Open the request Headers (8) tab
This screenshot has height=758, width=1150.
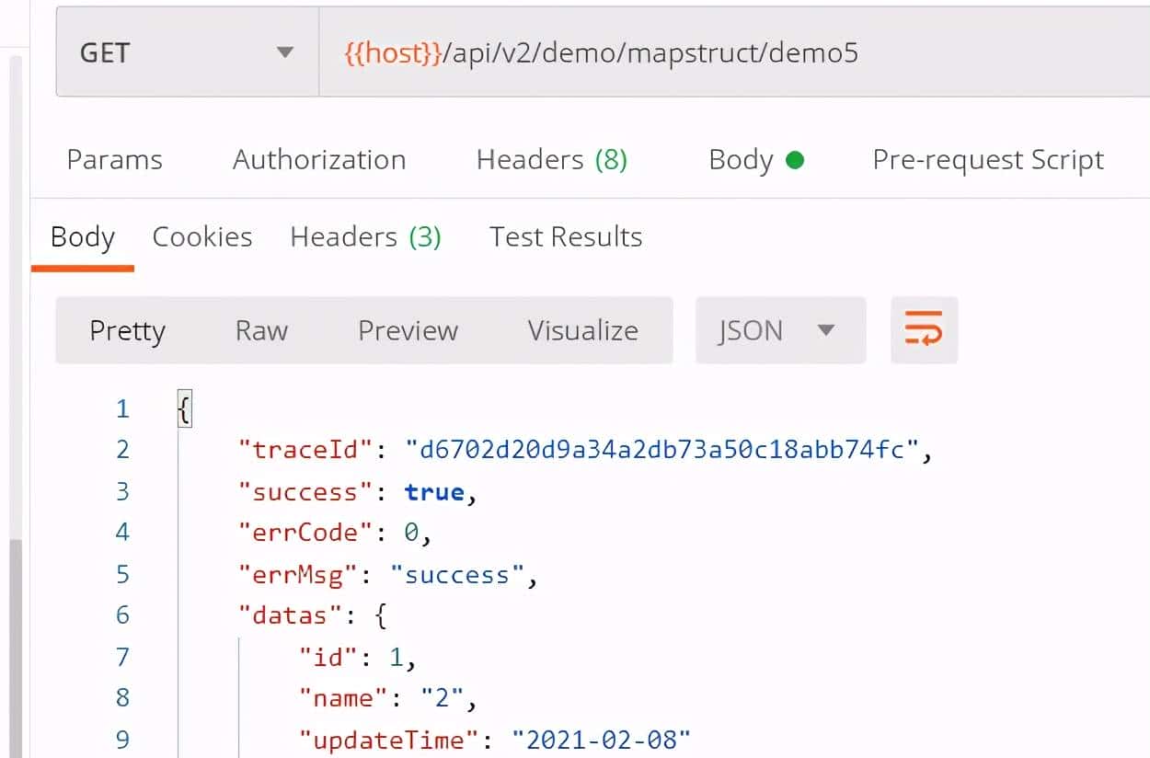[x=550, y=158]
